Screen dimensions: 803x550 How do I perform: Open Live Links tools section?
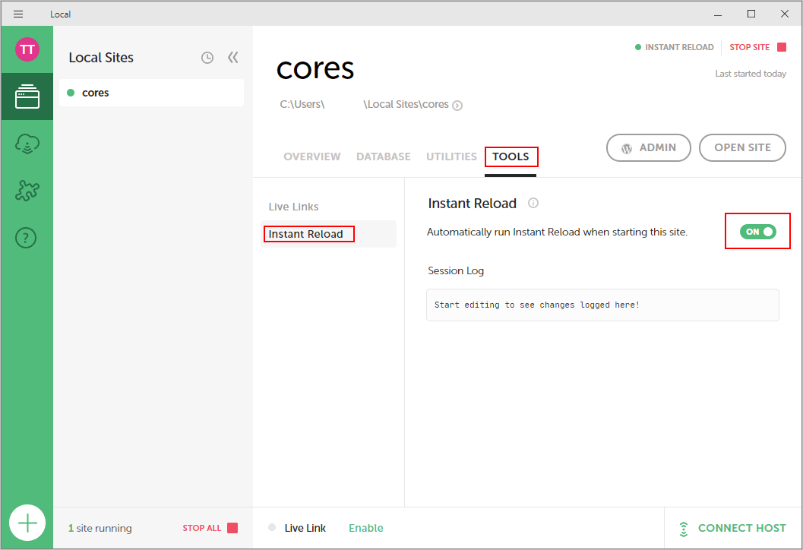[293, 207]
